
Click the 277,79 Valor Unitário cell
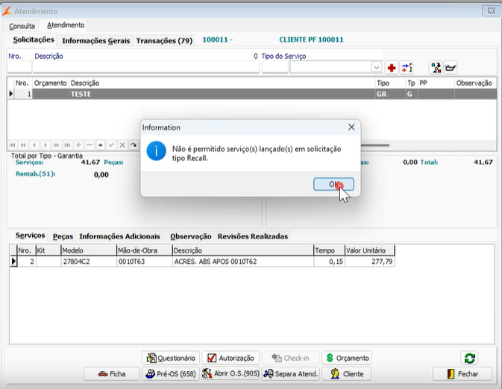click(370, 262)
